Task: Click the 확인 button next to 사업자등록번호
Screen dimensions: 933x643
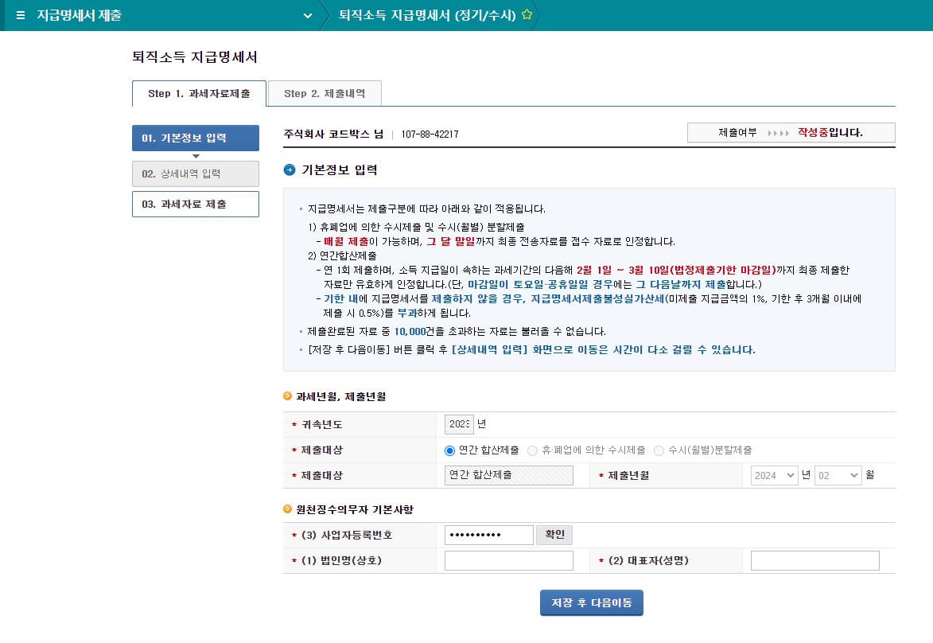Action: click(x=554, y=535)
